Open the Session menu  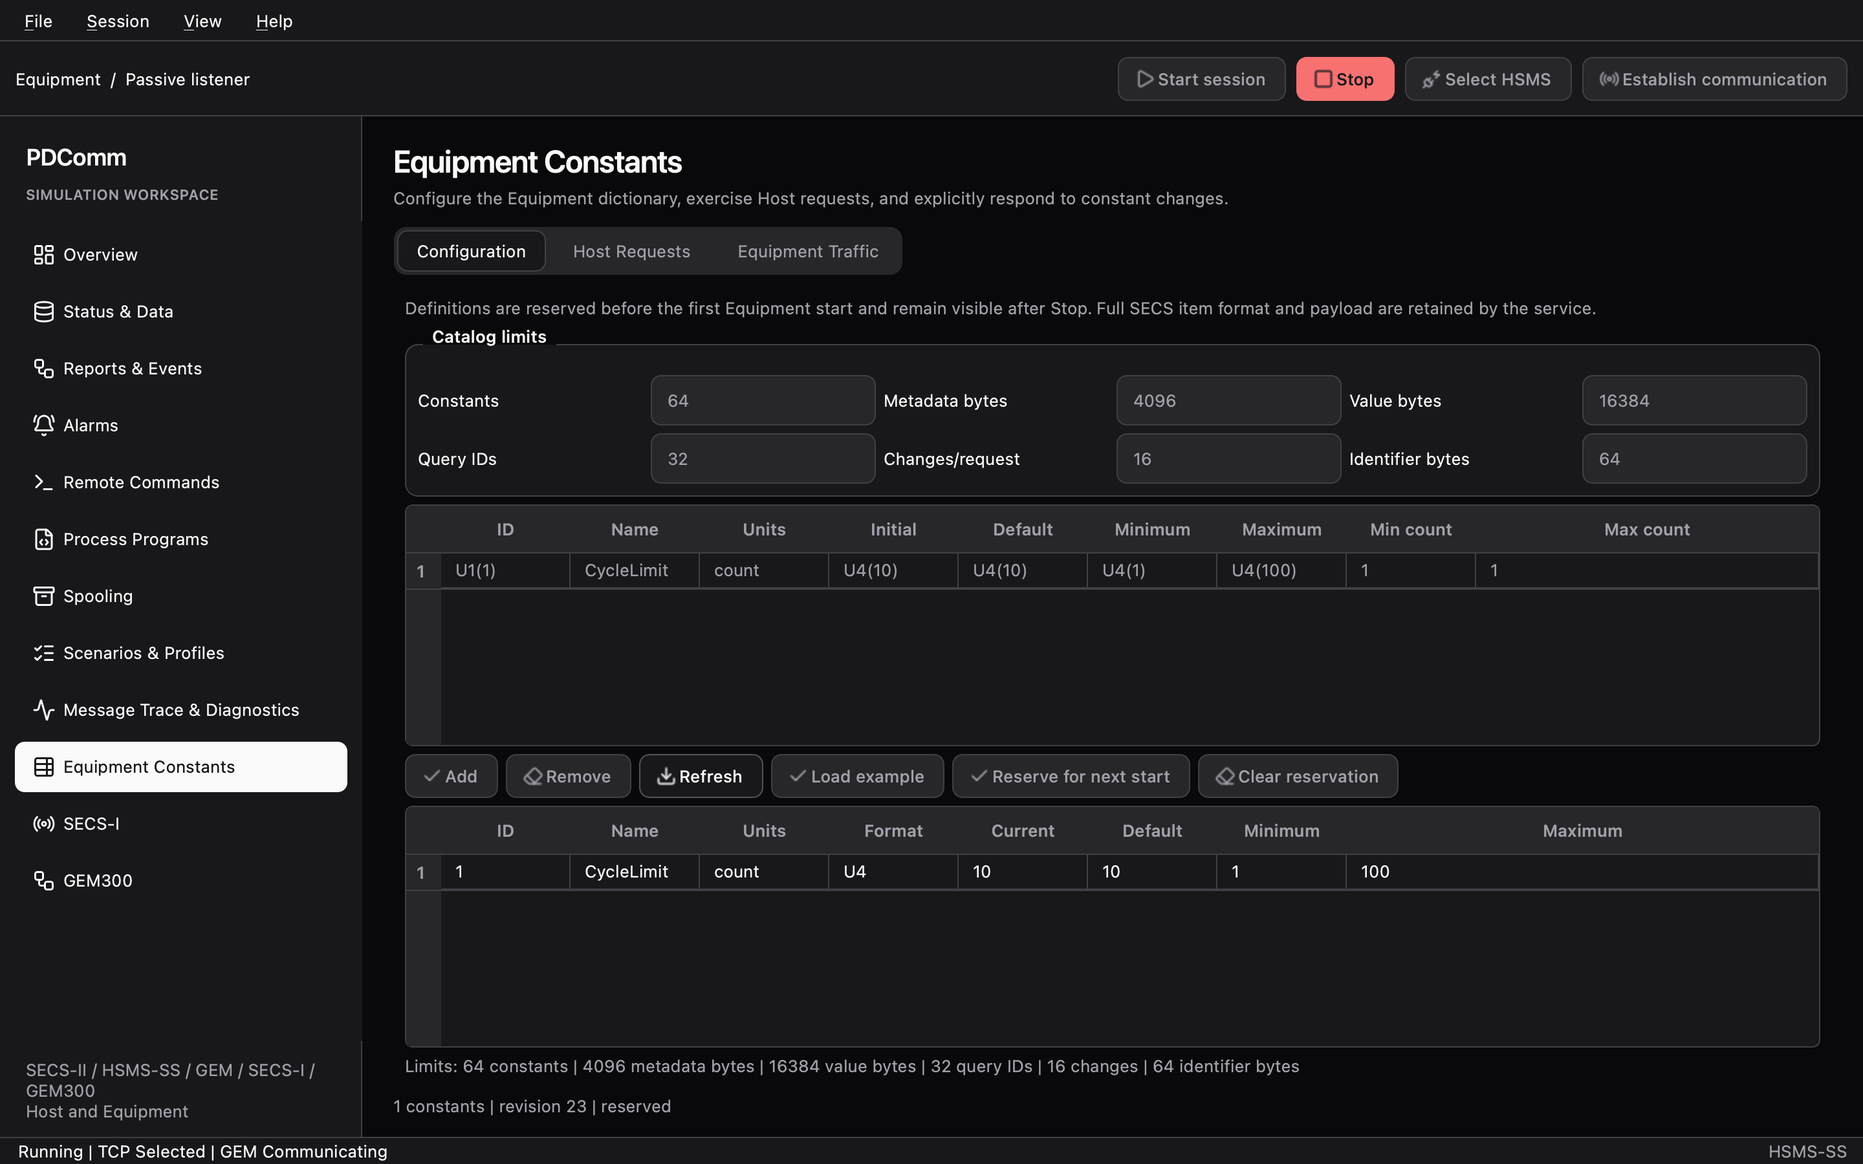tap(118, 21)
